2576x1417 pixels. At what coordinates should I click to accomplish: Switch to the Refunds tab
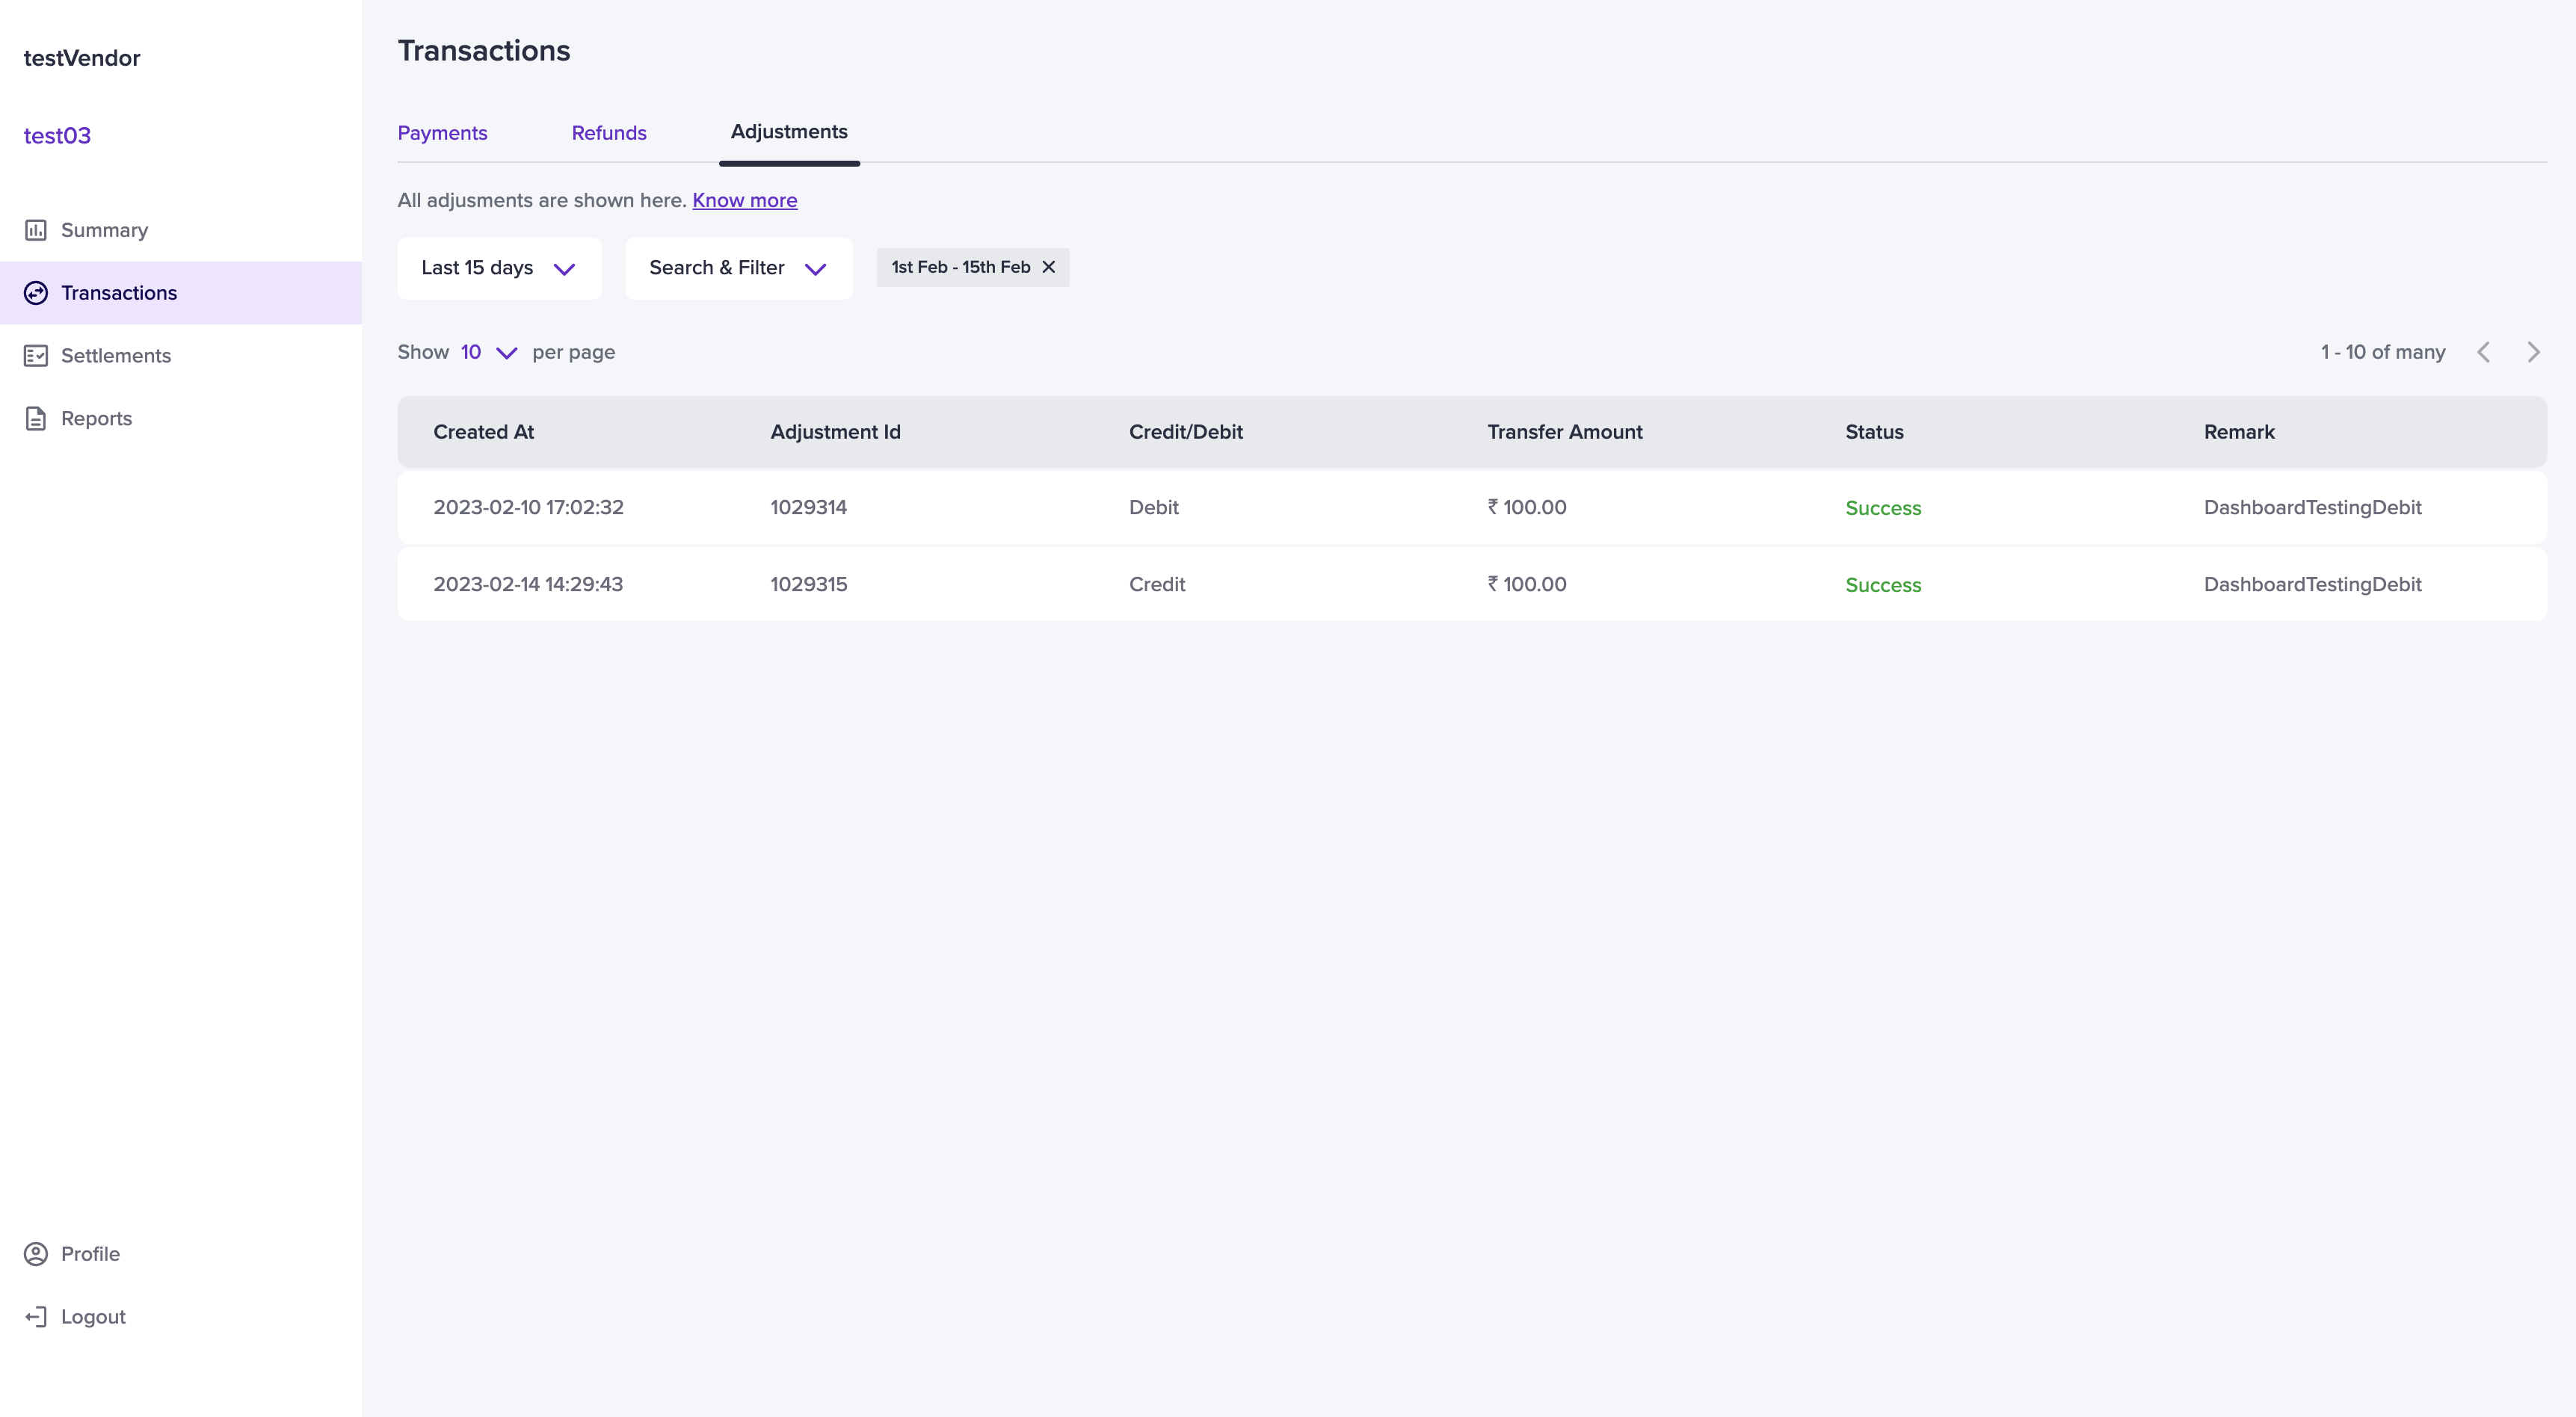(x=609, y=133)
